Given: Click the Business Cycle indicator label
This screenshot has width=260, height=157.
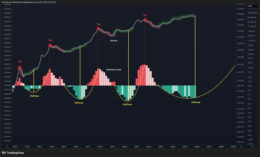Looking at the screenshot, I should click(114, 70).
